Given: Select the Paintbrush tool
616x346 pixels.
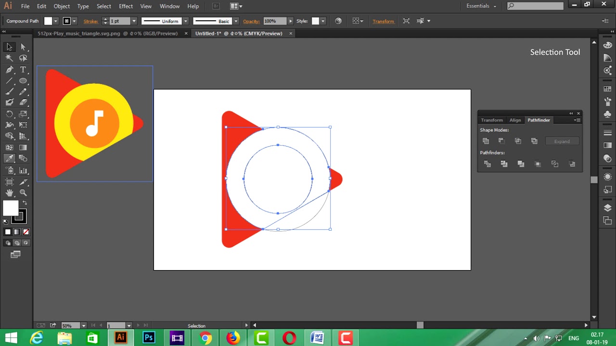Looking at the screenshot, I should click(x=9, y=91).
